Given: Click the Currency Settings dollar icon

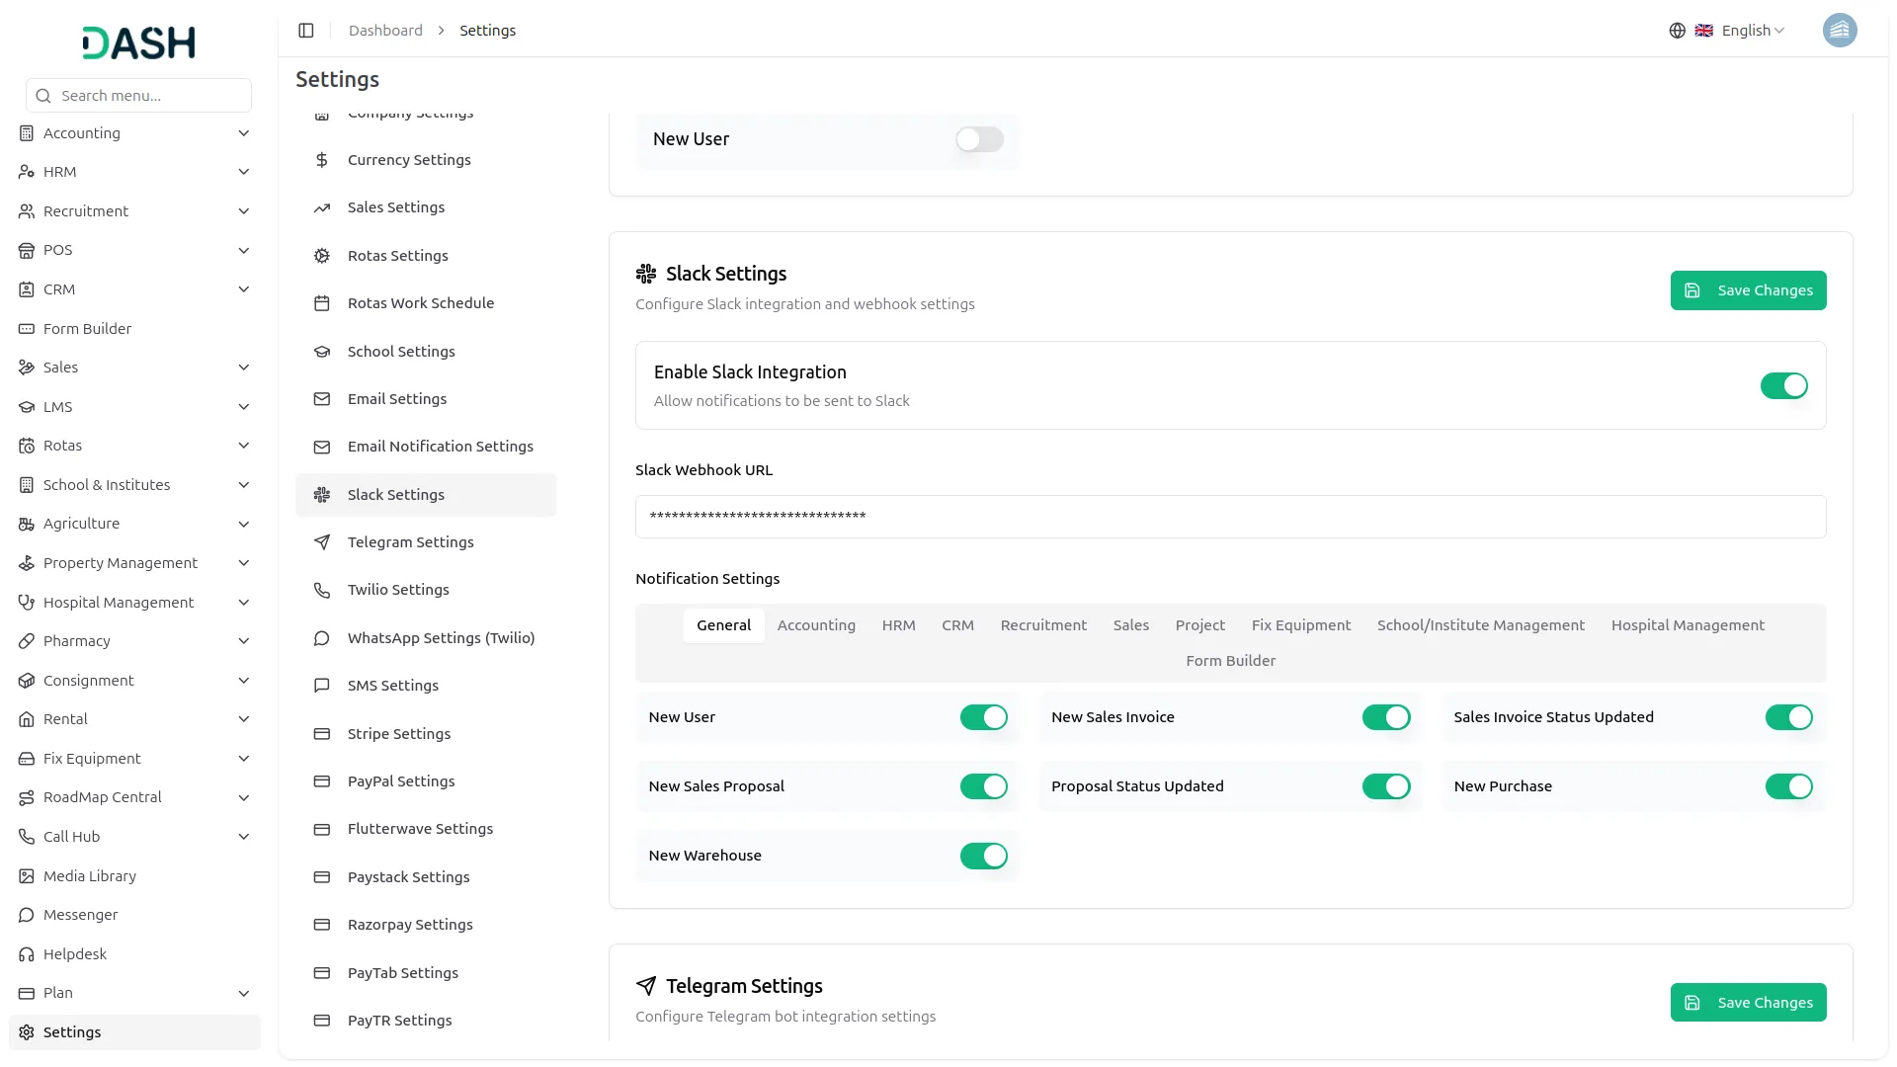Looking at the screenshot, I should [x=322, y=159].
